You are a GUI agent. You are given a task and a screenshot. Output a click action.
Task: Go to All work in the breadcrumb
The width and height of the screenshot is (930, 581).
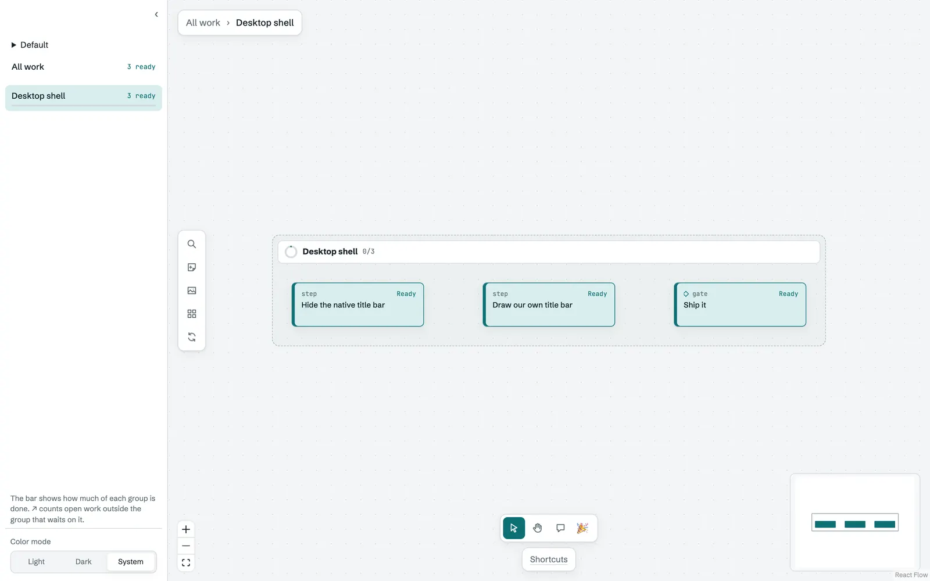203,23
